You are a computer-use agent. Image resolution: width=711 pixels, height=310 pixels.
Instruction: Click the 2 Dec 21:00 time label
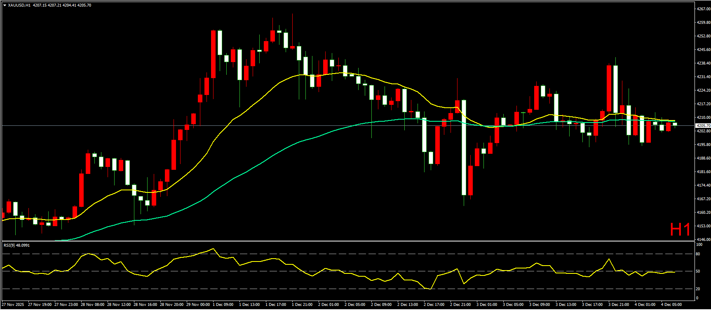460,305
